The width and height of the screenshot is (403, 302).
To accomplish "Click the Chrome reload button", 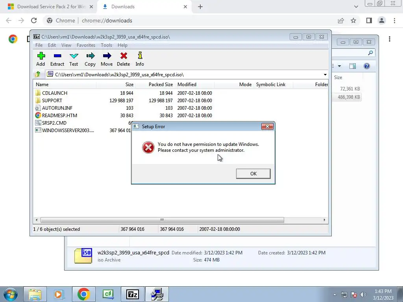I will point(34,20).
